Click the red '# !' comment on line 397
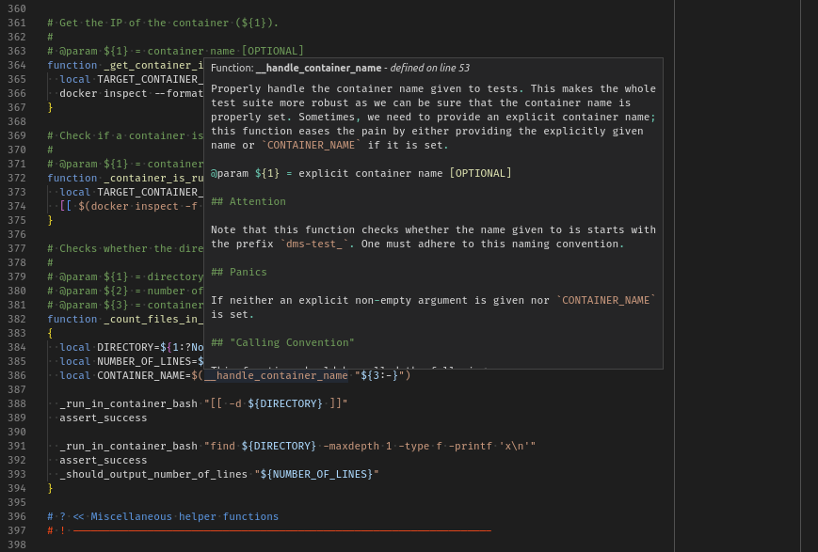818x552 pixels. click(x=56, y=530)
